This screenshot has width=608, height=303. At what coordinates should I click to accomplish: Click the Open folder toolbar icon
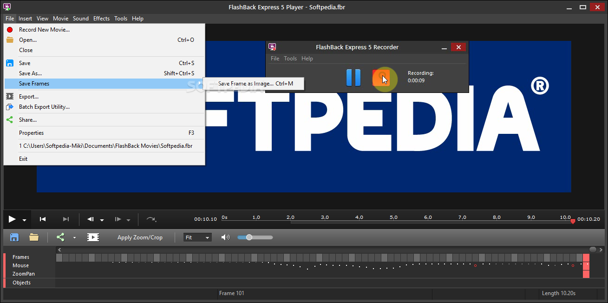34,237
